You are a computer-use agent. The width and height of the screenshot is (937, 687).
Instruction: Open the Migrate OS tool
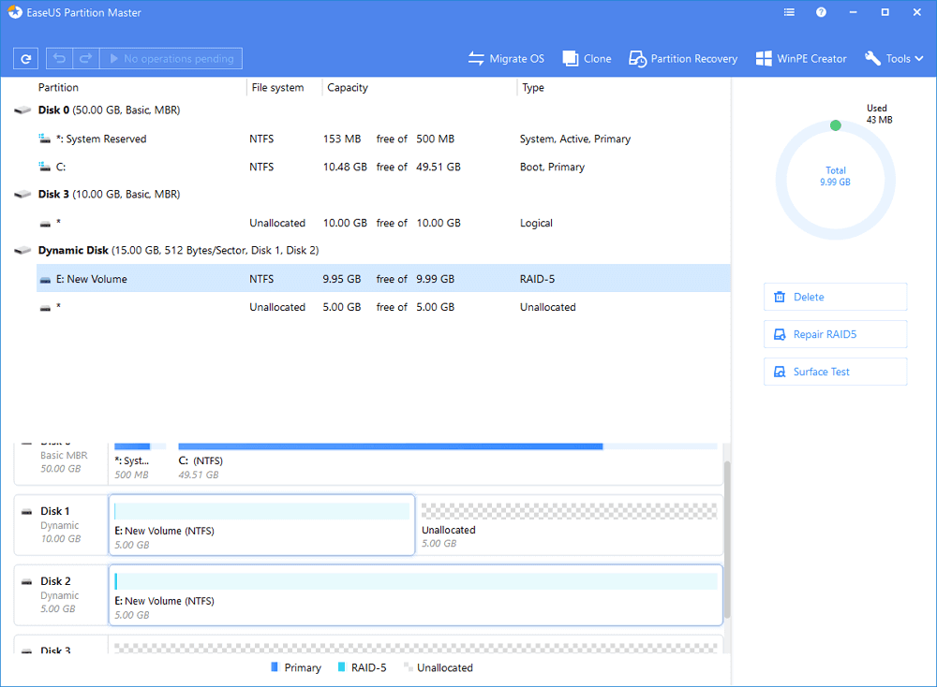(506, 59)
